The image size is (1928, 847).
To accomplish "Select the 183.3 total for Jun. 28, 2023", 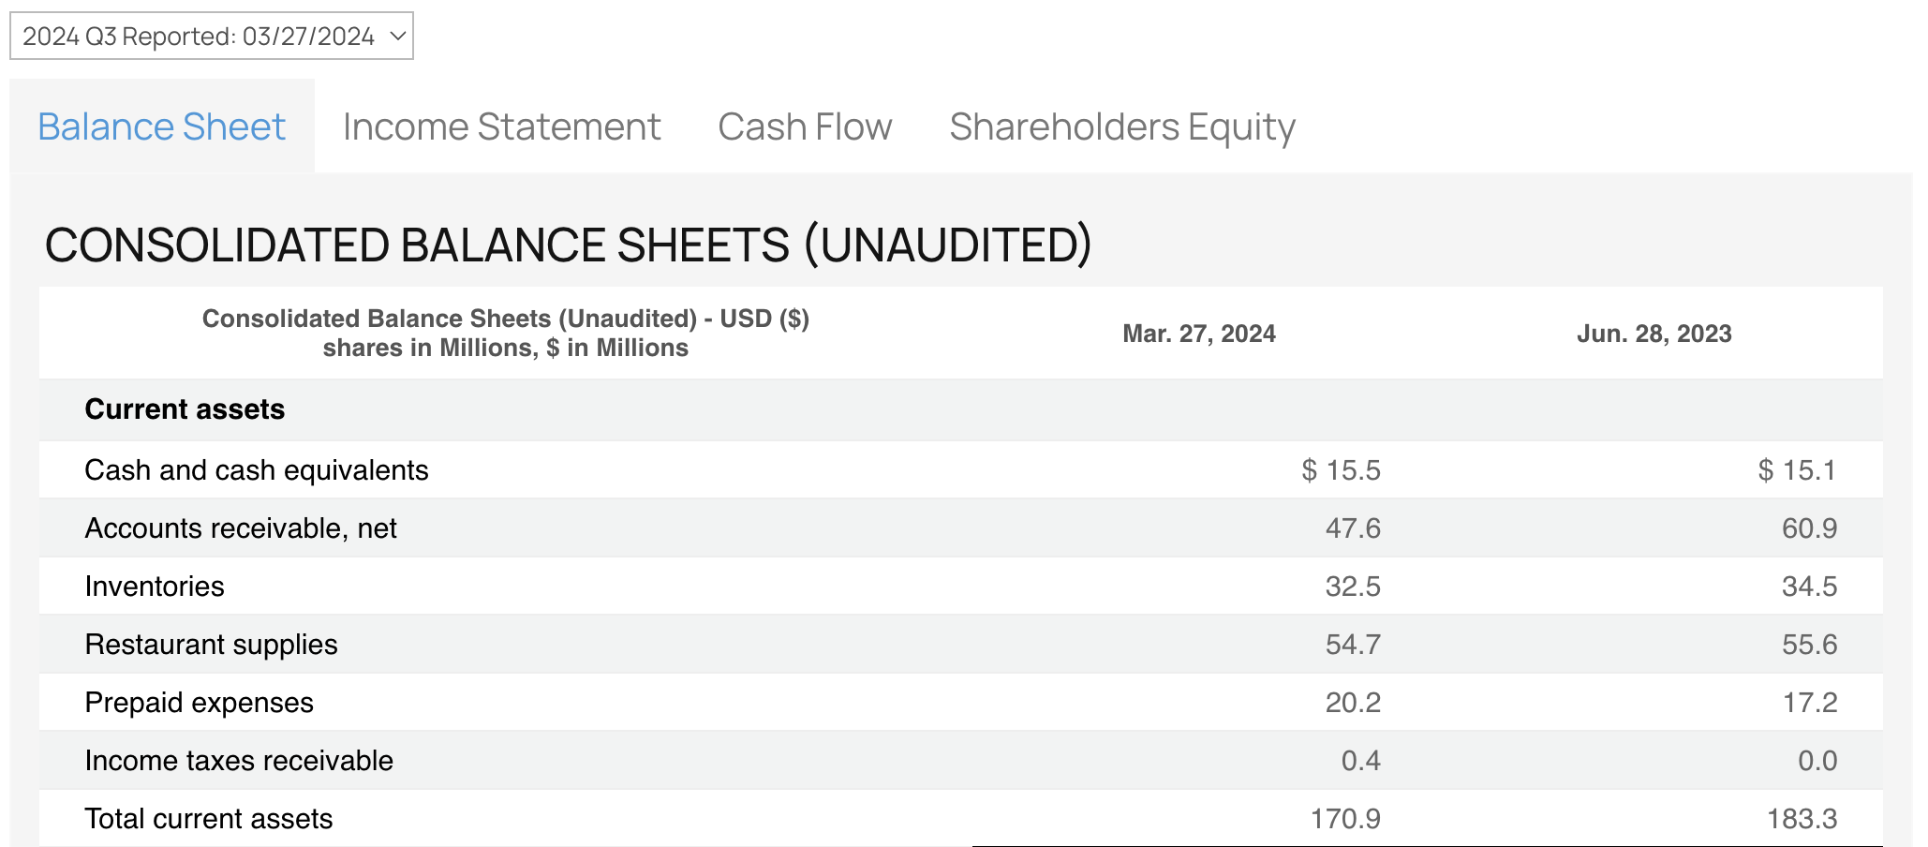I will [1801, 819].
